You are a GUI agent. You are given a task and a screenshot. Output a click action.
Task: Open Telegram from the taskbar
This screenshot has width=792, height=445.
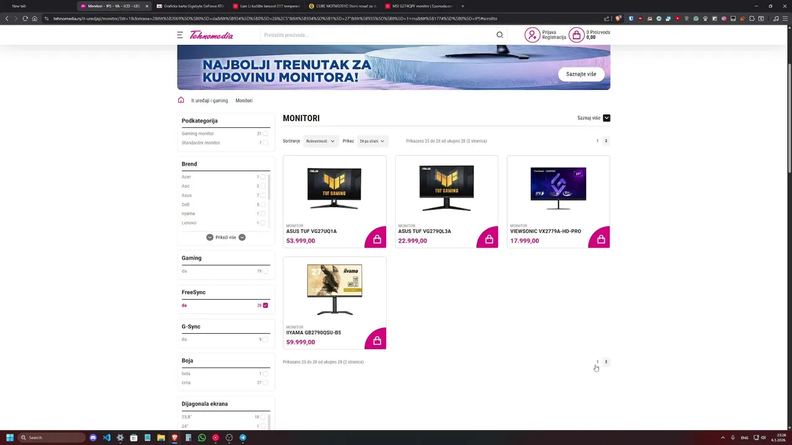pyautogui.click(x=243, y=438)
